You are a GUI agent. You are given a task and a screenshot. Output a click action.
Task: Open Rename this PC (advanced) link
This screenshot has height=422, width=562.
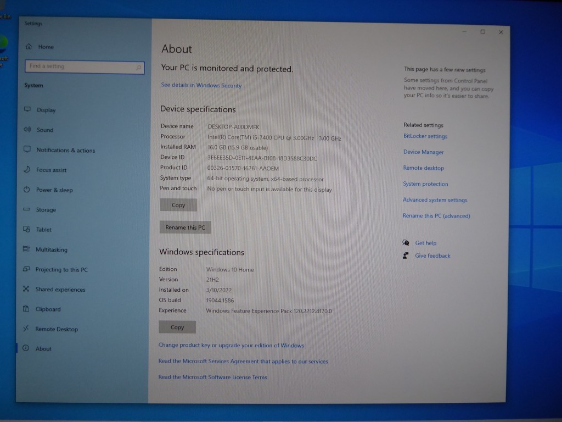[x=436, y=215]
